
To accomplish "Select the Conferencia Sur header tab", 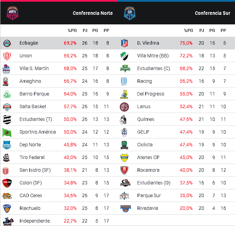I will tap(212, 13).
